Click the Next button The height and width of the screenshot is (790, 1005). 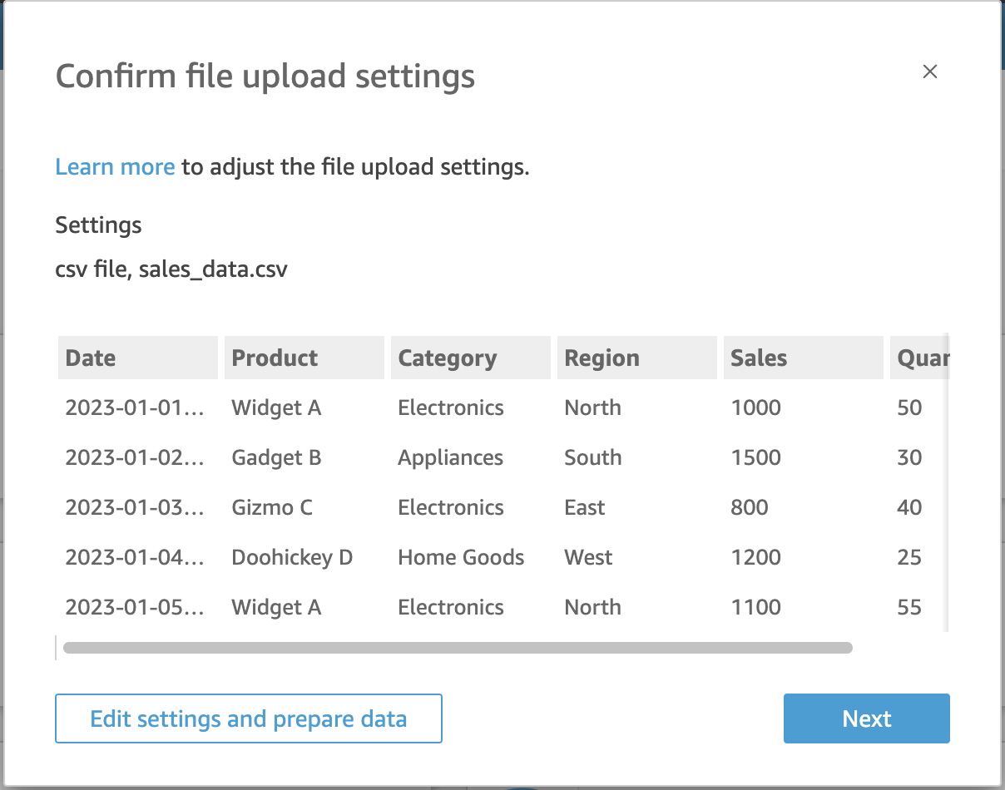(866, 718)
